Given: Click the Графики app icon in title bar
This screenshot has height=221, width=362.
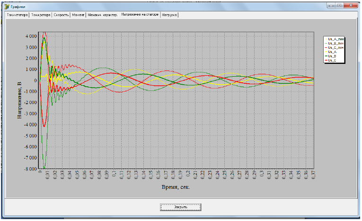Looking at the screenshot, I should coord(6,7).
